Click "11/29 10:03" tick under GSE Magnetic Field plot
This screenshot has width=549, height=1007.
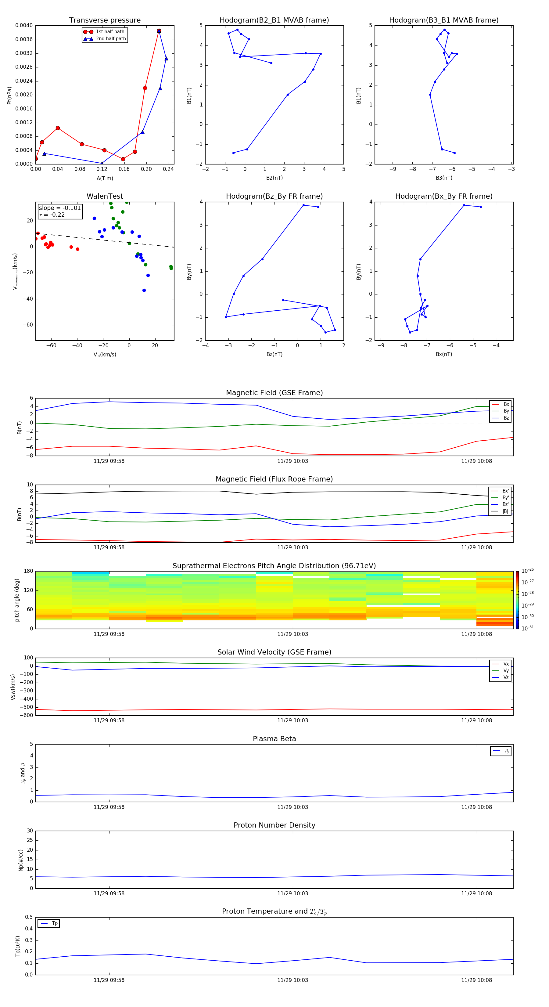(x=293, y=461)
